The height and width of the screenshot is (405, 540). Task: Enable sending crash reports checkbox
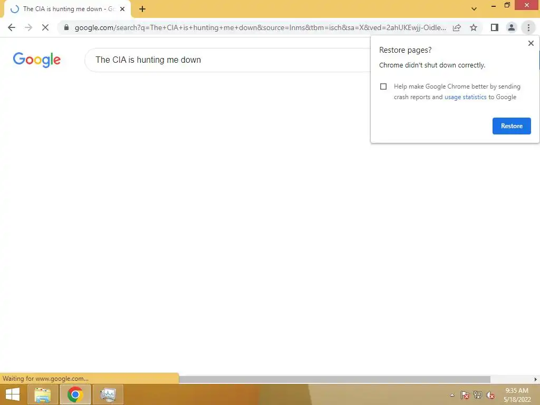pos(383,86)
